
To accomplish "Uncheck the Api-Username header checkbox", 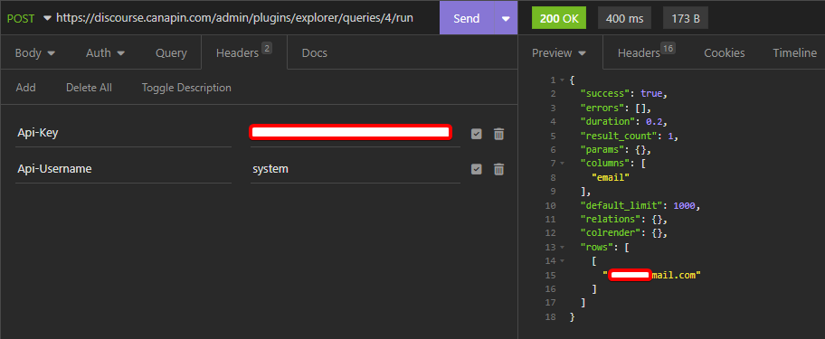I will (476, 169).
